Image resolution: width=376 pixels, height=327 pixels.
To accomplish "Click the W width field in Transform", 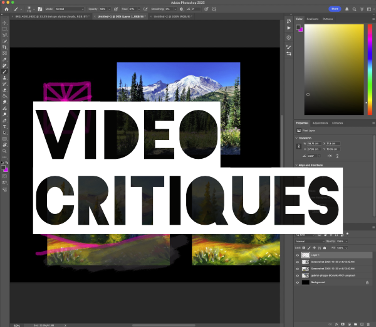I will coord(315,144).
